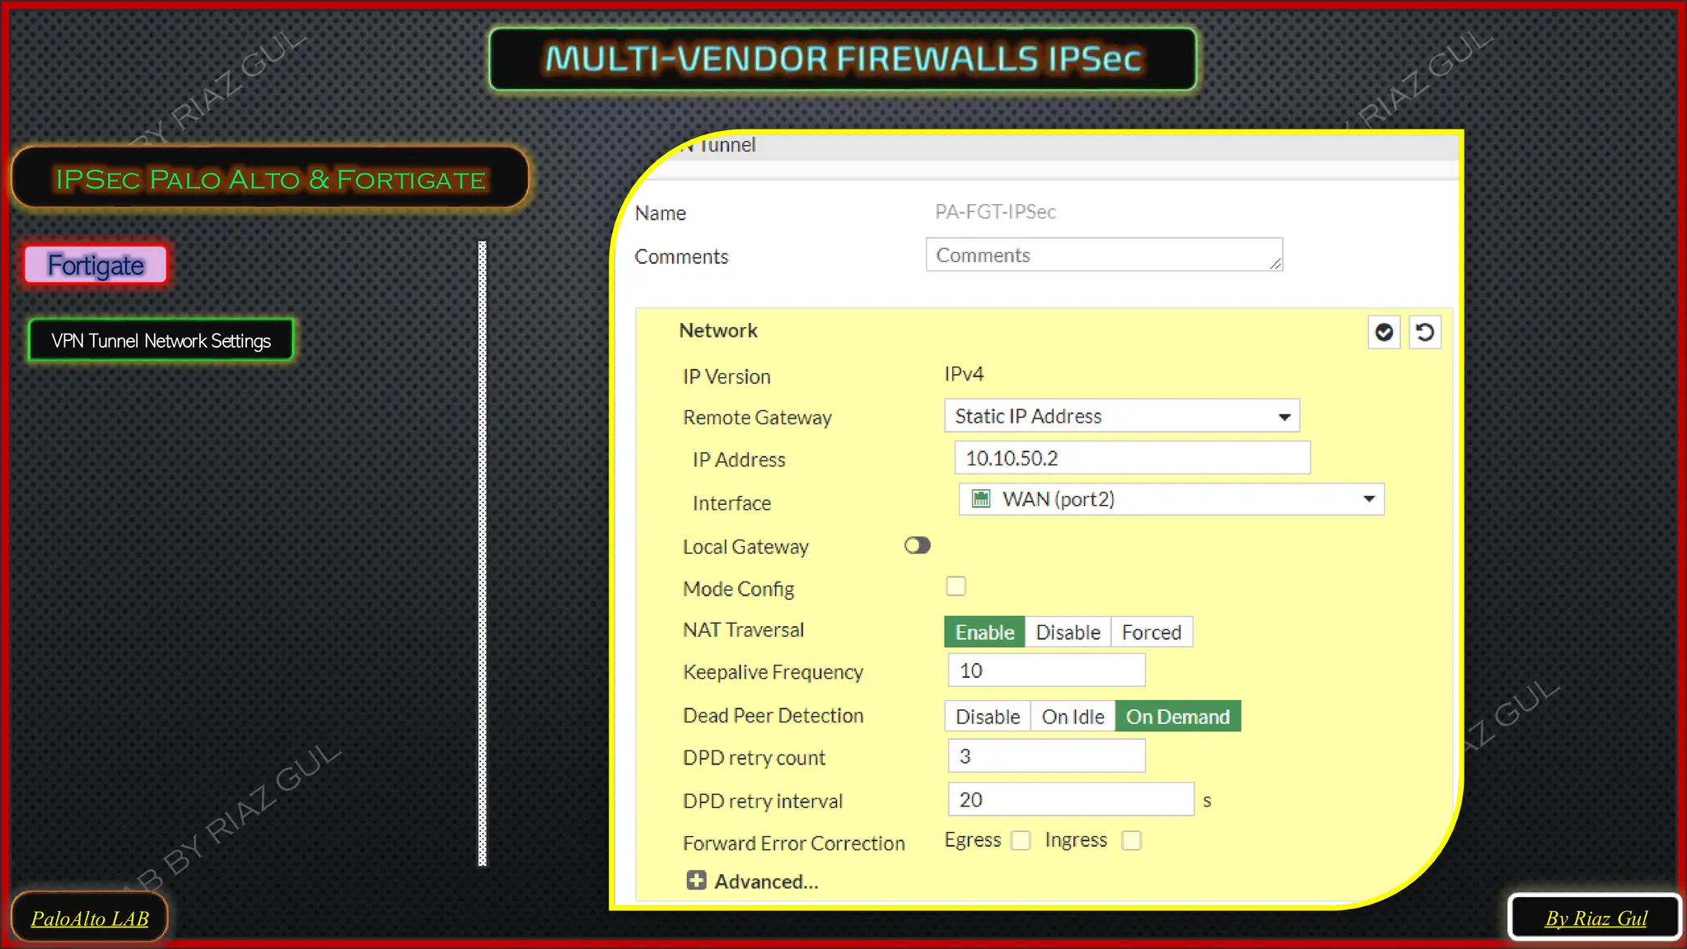Viewport: 1687px width, 949px height.
Task: Open the By Riaz Gul link
Action: pyautogui.click(x=1596, y=918)
